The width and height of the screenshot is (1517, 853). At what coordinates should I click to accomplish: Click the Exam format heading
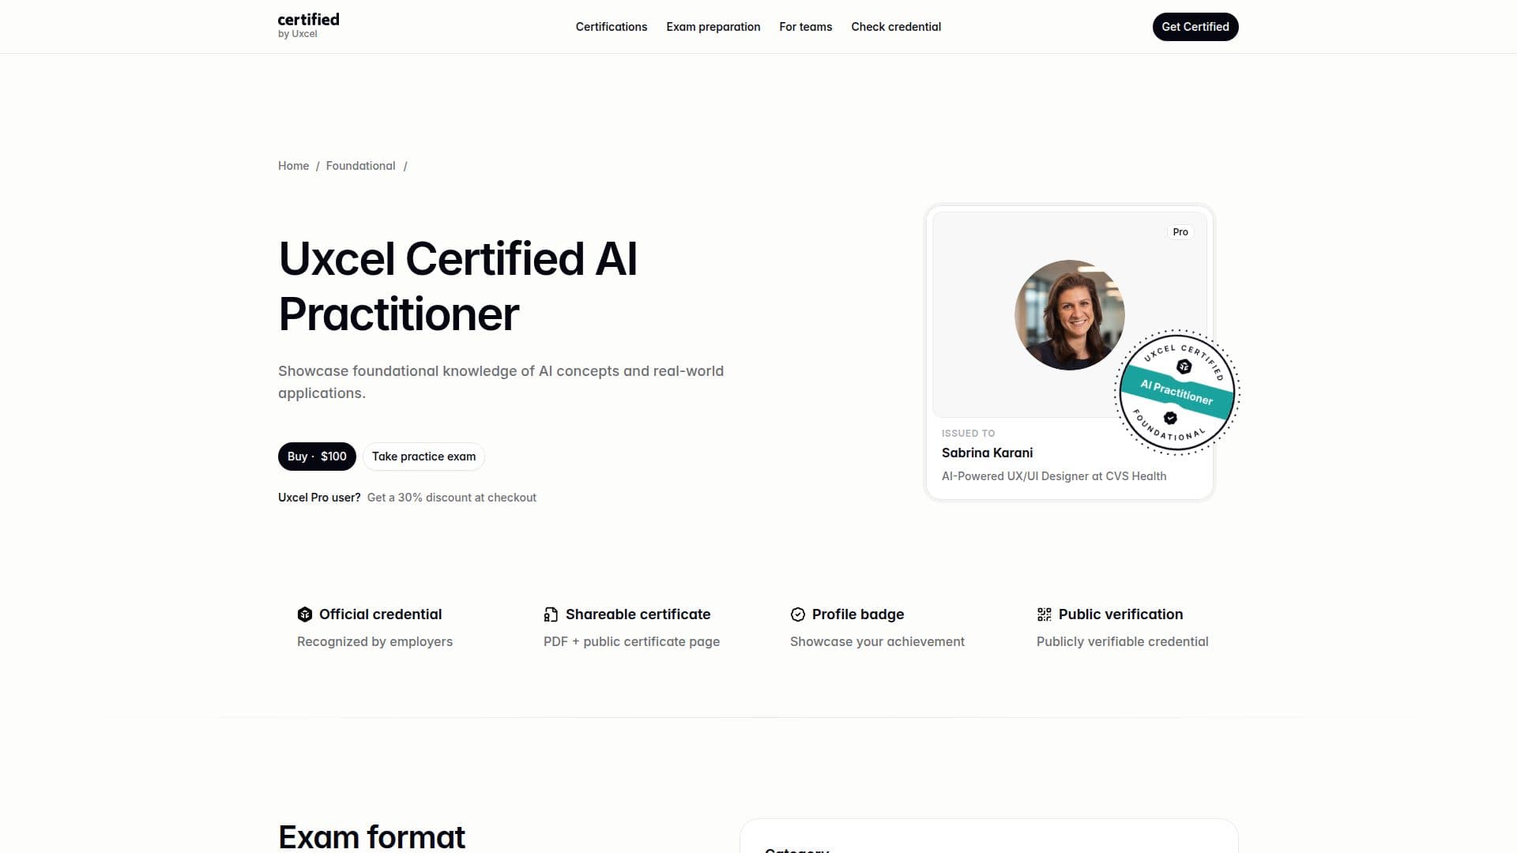[x=371, y=836]
